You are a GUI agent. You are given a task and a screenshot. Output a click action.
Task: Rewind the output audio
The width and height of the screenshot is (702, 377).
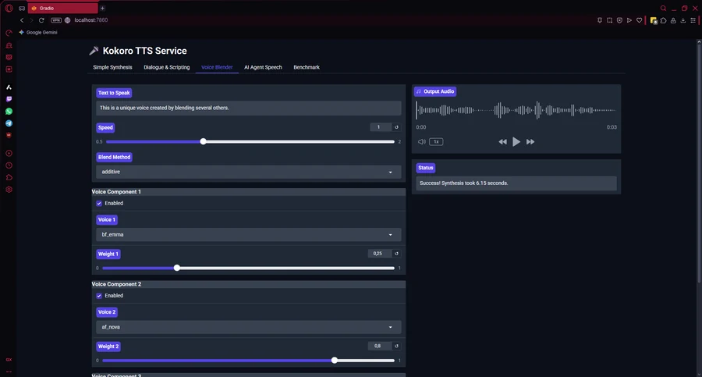[x=502, y=142]
